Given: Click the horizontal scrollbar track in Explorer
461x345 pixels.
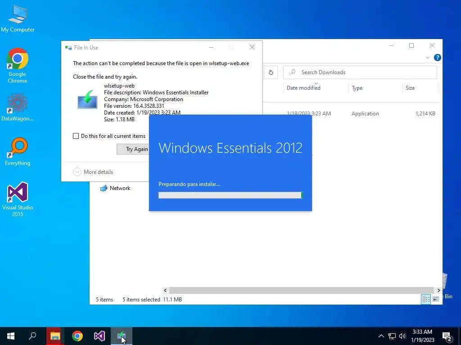Looking at the screenshot, I should pyautogui.click(x=302, y=291).
